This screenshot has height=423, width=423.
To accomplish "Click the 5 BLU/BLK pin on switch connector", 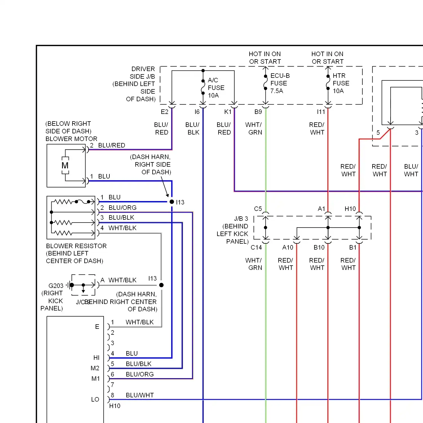I will click(x=131, y=364).
